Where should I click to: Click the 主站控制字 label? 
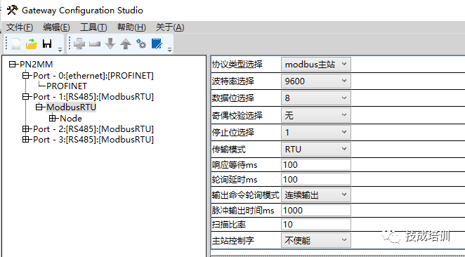232,240
